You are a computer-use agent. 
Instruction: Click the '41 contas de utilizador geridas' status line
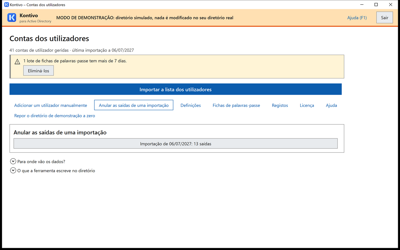[x=72, y=50]
